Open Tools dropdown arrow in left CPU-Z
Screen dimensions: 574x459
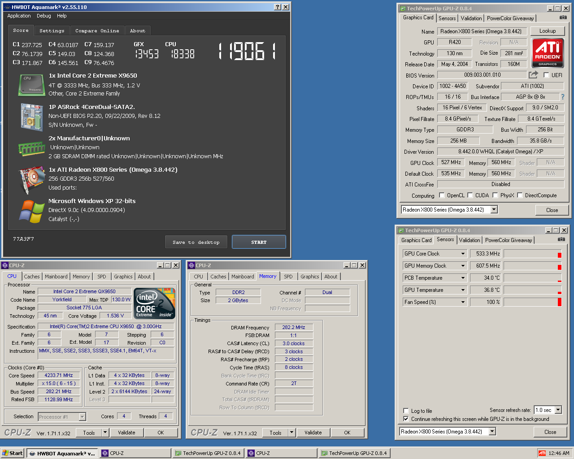[x=105, y=433]
